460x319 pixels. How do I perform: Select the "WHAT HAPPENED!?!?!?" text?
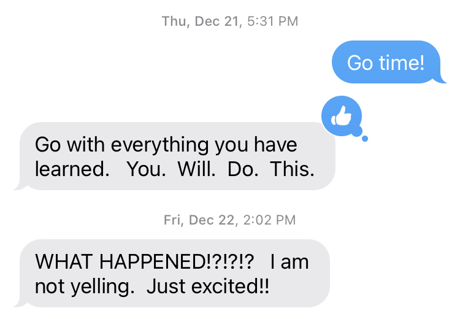145,262
